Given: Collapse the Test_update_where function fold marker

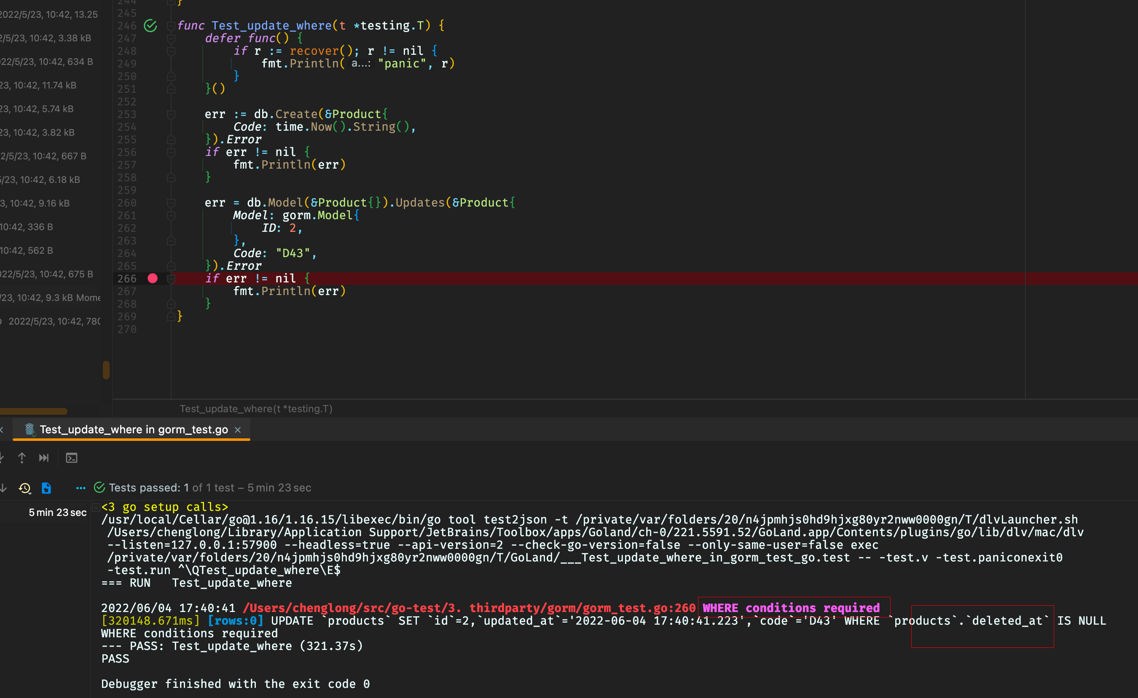Looking at the screenshot, I should (171, 26).
